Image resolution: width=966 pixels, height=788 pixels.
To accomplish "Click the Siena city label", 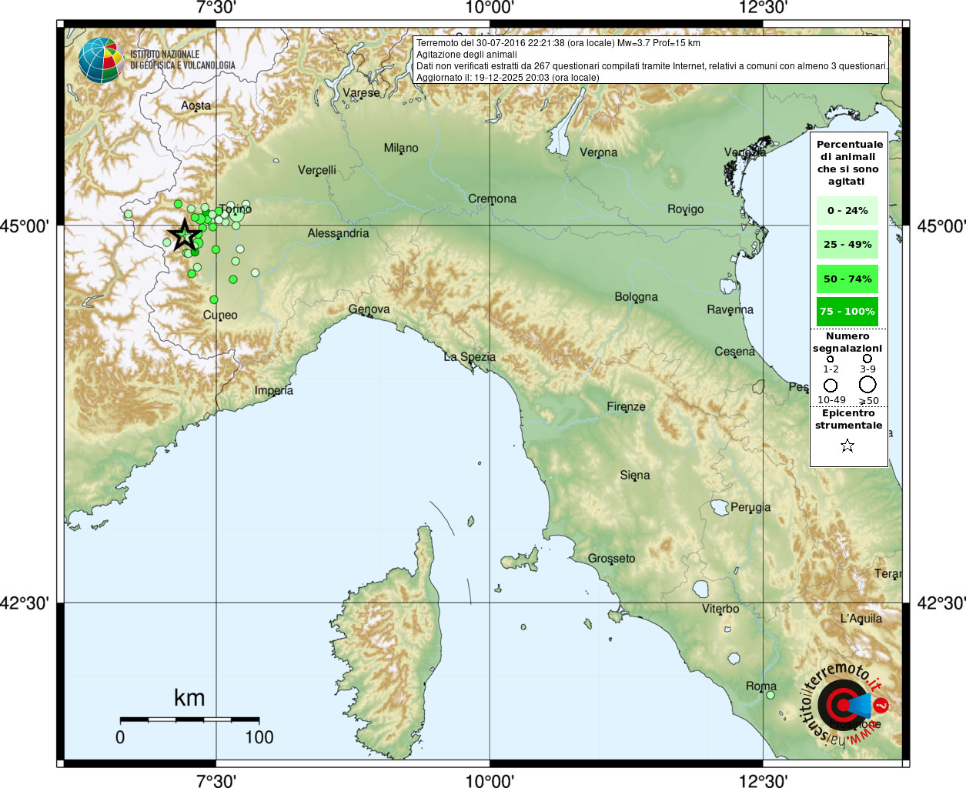I will [635, 476].
